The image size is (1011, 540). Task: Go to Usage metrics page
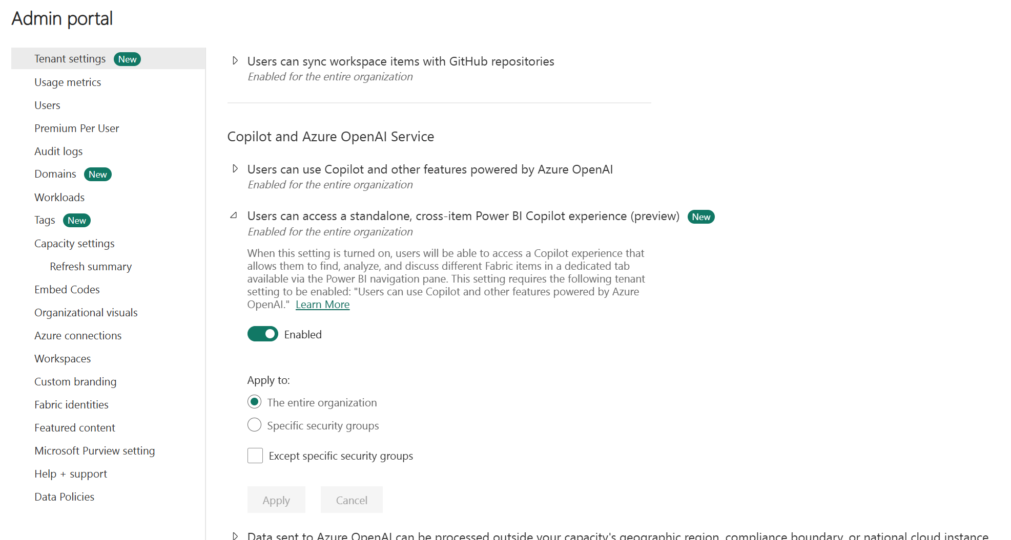pos(68,82)
